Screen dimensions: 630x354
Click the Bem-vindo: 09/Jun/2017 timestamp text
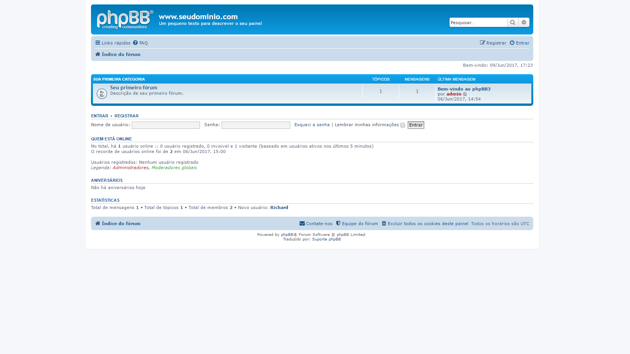pos(498,65)
